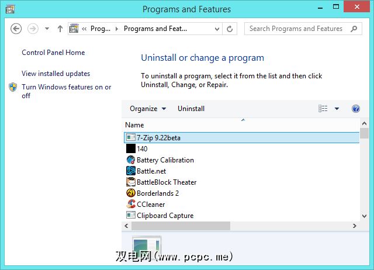Click the vertical scrollbar up arrow

pos(364,123)
